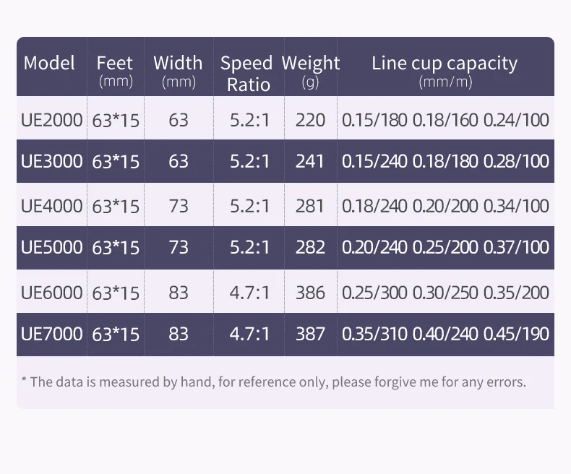Select the UE4000 model cell
This screenshot has width=571, height=474.
52,206
